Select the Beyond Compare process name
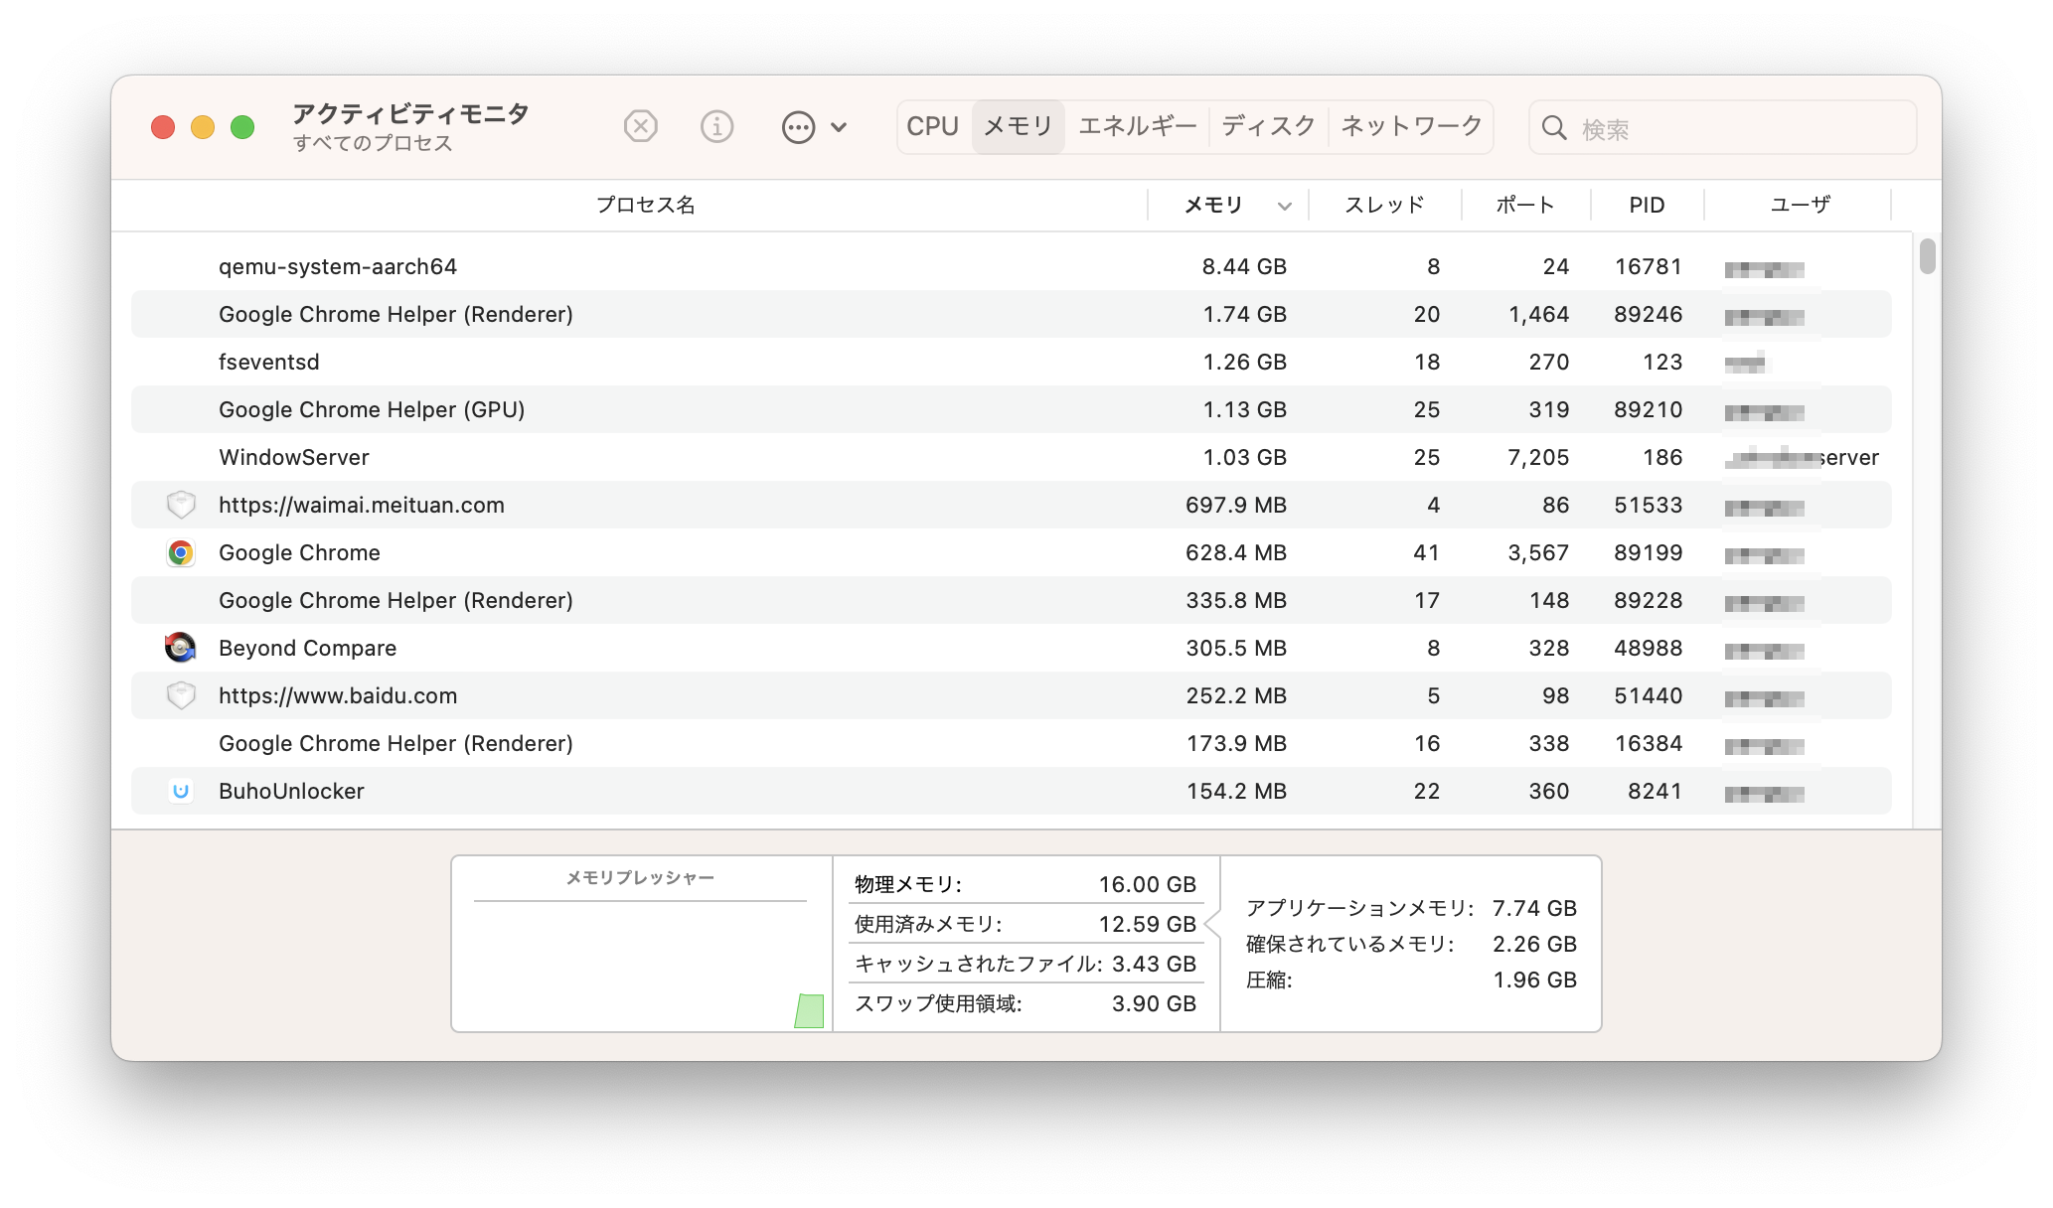The image size is (2053, 1208). [307, 648]
